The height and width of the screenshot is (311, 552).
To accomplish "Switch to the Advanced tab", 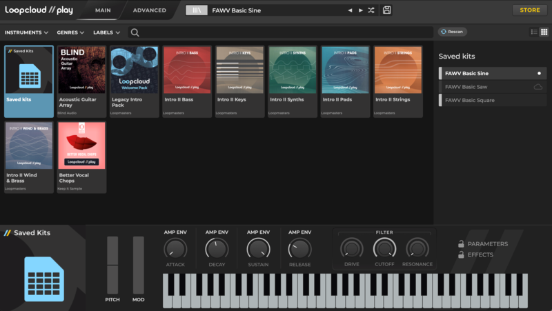I will click(149, 10).
